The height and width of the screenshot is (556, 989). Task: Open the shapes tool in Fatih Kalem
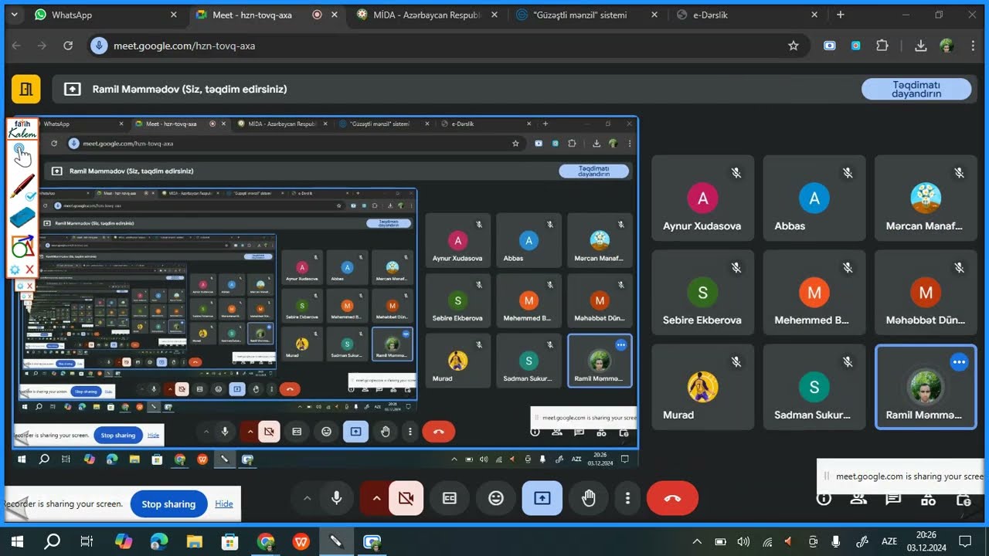coord(22,246)
